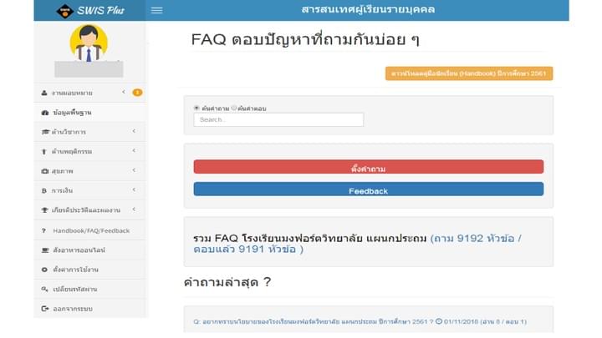Image resolution: width=602 pixels, height=338 pixels.
Task: Click the key icon beside เปลี่ยนรหัสผ่าน
Action: point(44,289)
